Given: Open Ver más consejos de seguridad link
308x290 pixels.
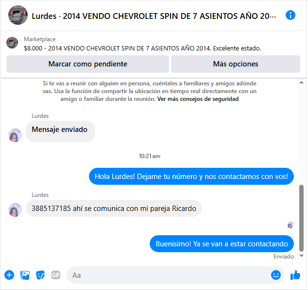Looking at the screenshot, I should point(198,99).
